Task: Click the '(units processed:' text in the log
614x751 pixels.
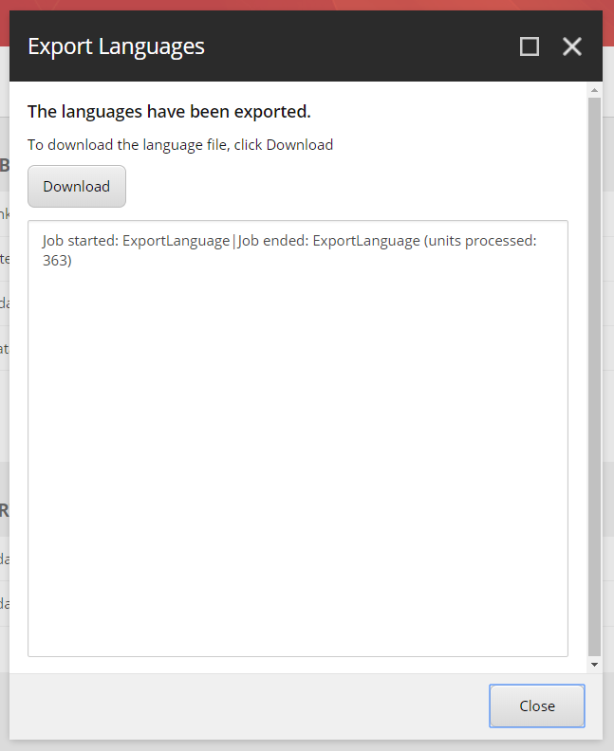Action: (480, 241)
